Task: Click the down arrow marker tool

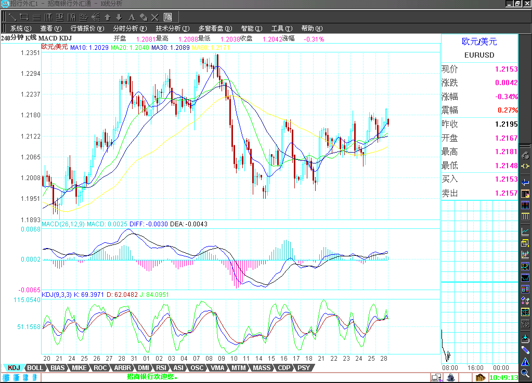Action: pos(119,17)
